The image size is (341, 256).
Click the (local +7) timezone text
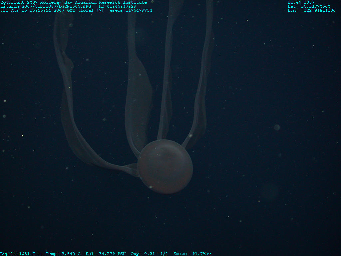tap(91, 10)
